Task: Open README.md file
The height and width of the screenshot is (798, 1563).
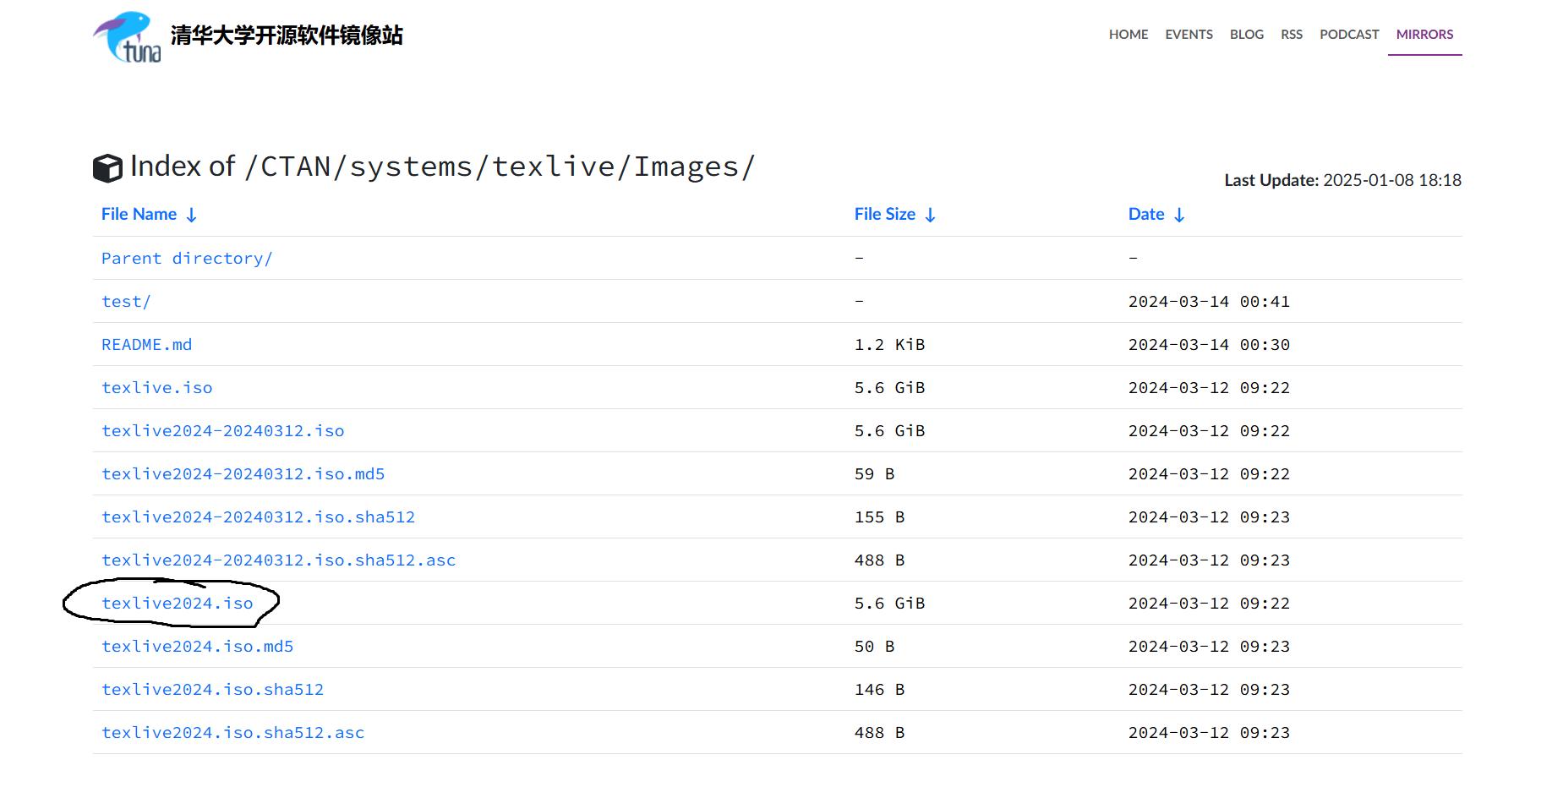Action: [147, 345]
